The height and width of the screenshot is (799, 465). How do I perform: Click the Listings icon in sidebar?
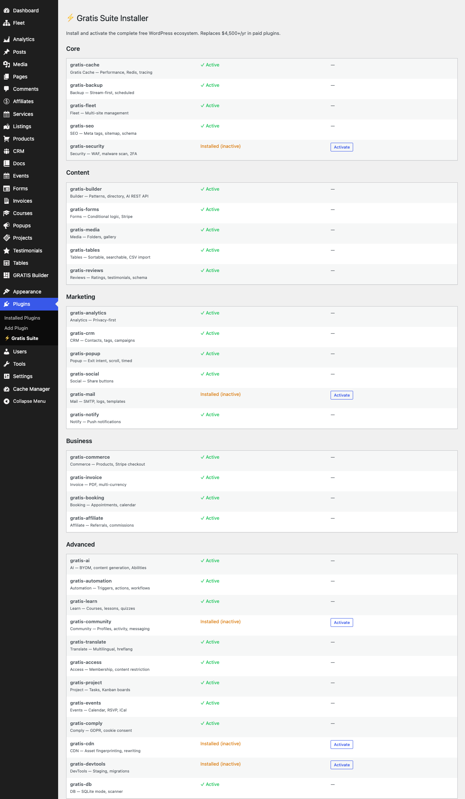[7, 126]
